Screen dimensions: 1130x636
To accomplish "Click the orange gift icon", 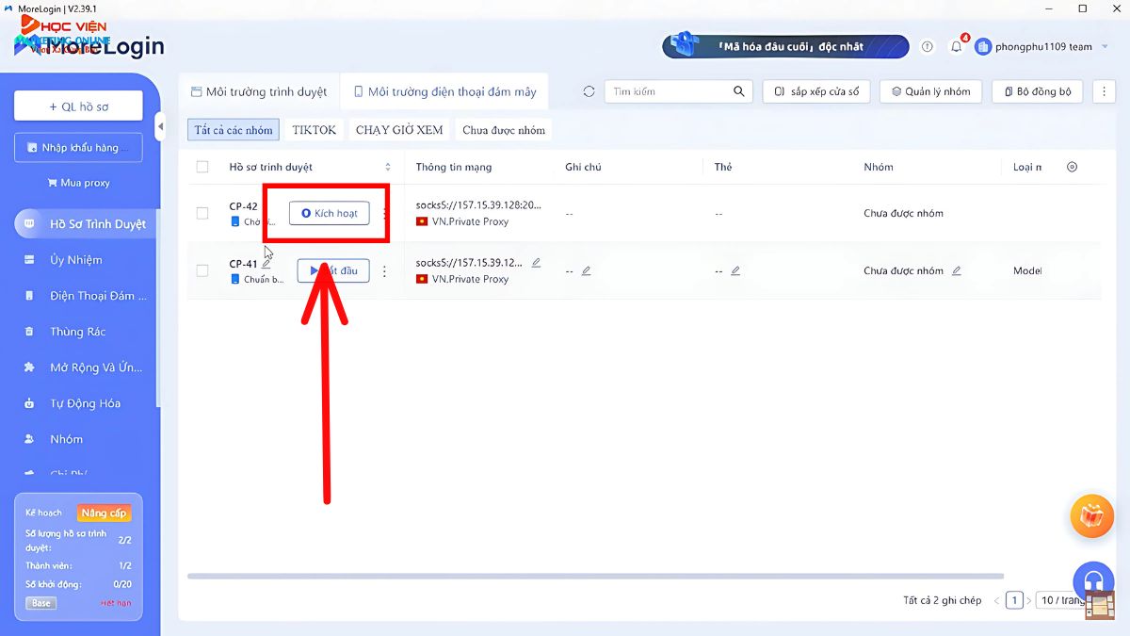I will tap(1092, 515).
